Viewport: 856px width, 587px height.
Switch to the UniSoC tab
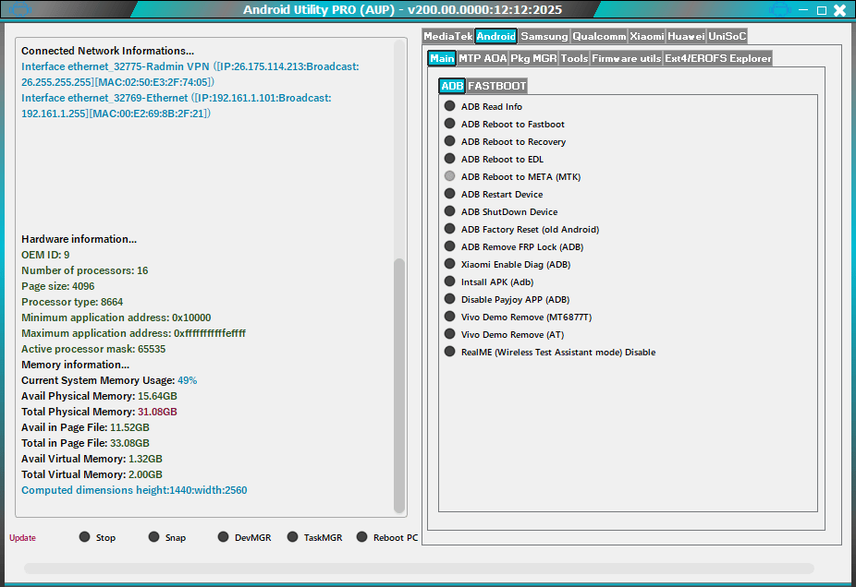727,36
